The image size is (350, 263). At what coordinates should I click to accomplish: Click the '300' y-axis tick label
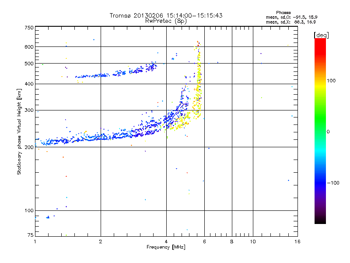click(29, 110)
